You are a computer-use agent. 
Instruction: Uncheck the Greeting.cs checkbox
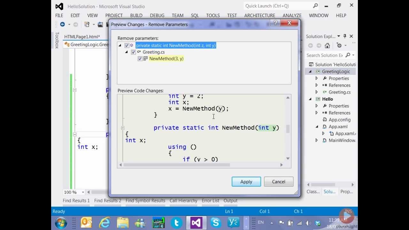point(134,52)
